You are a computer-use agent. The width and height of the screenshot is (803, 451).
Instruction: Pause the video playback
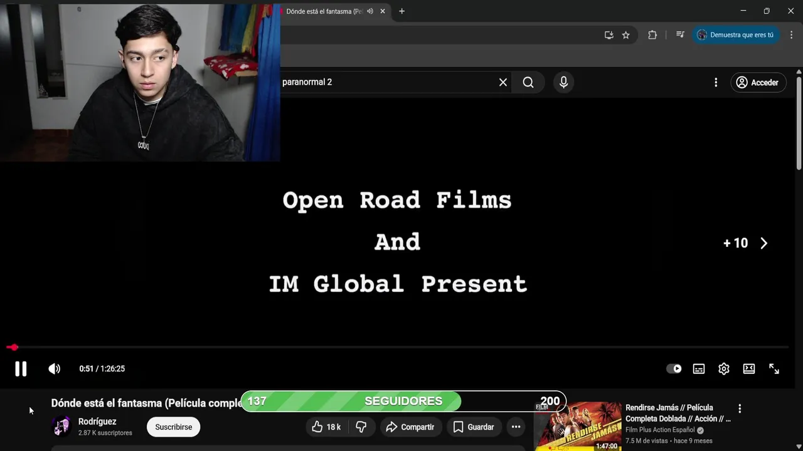point(21,369)
